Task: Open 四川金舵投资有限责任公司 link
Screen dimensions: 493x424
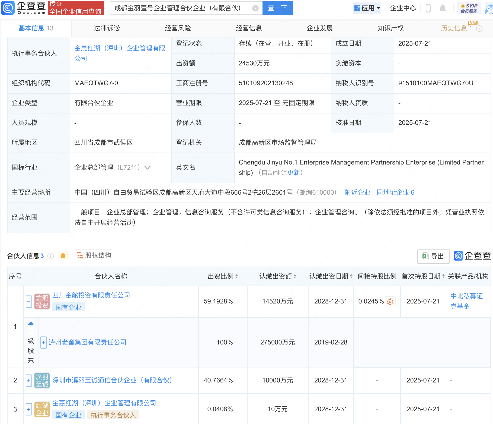Action: 91,295
